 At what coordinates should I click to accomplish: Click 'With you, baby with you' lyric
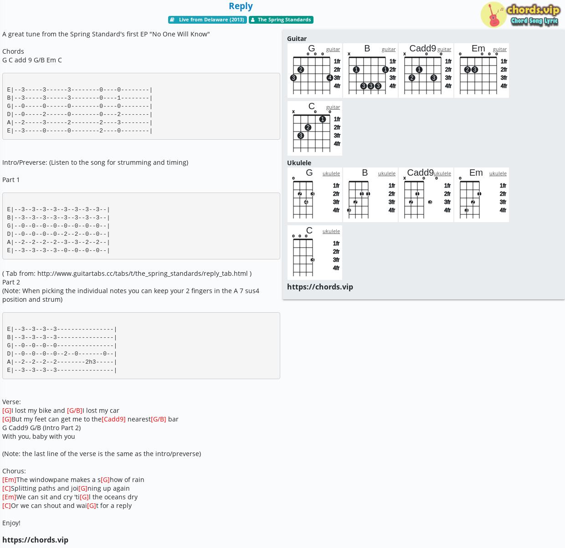coord(39,436)
